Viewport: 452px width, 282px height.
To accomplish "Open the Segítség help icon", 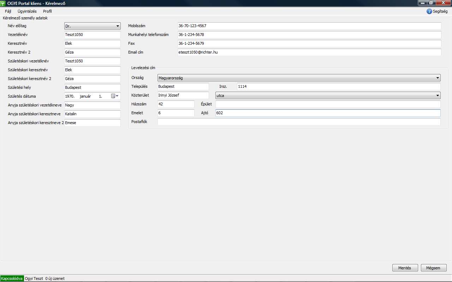I will (429, 11).
